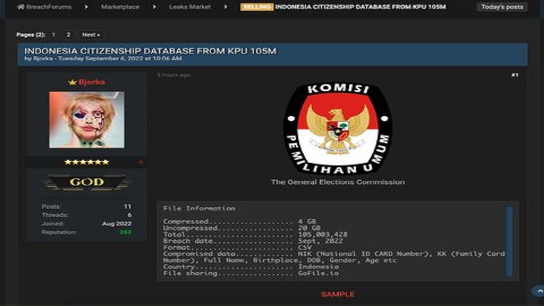Click the scroll-to-top arrow button
The width and height of the screenshot is (544, 306).
(x=538, y=291)
